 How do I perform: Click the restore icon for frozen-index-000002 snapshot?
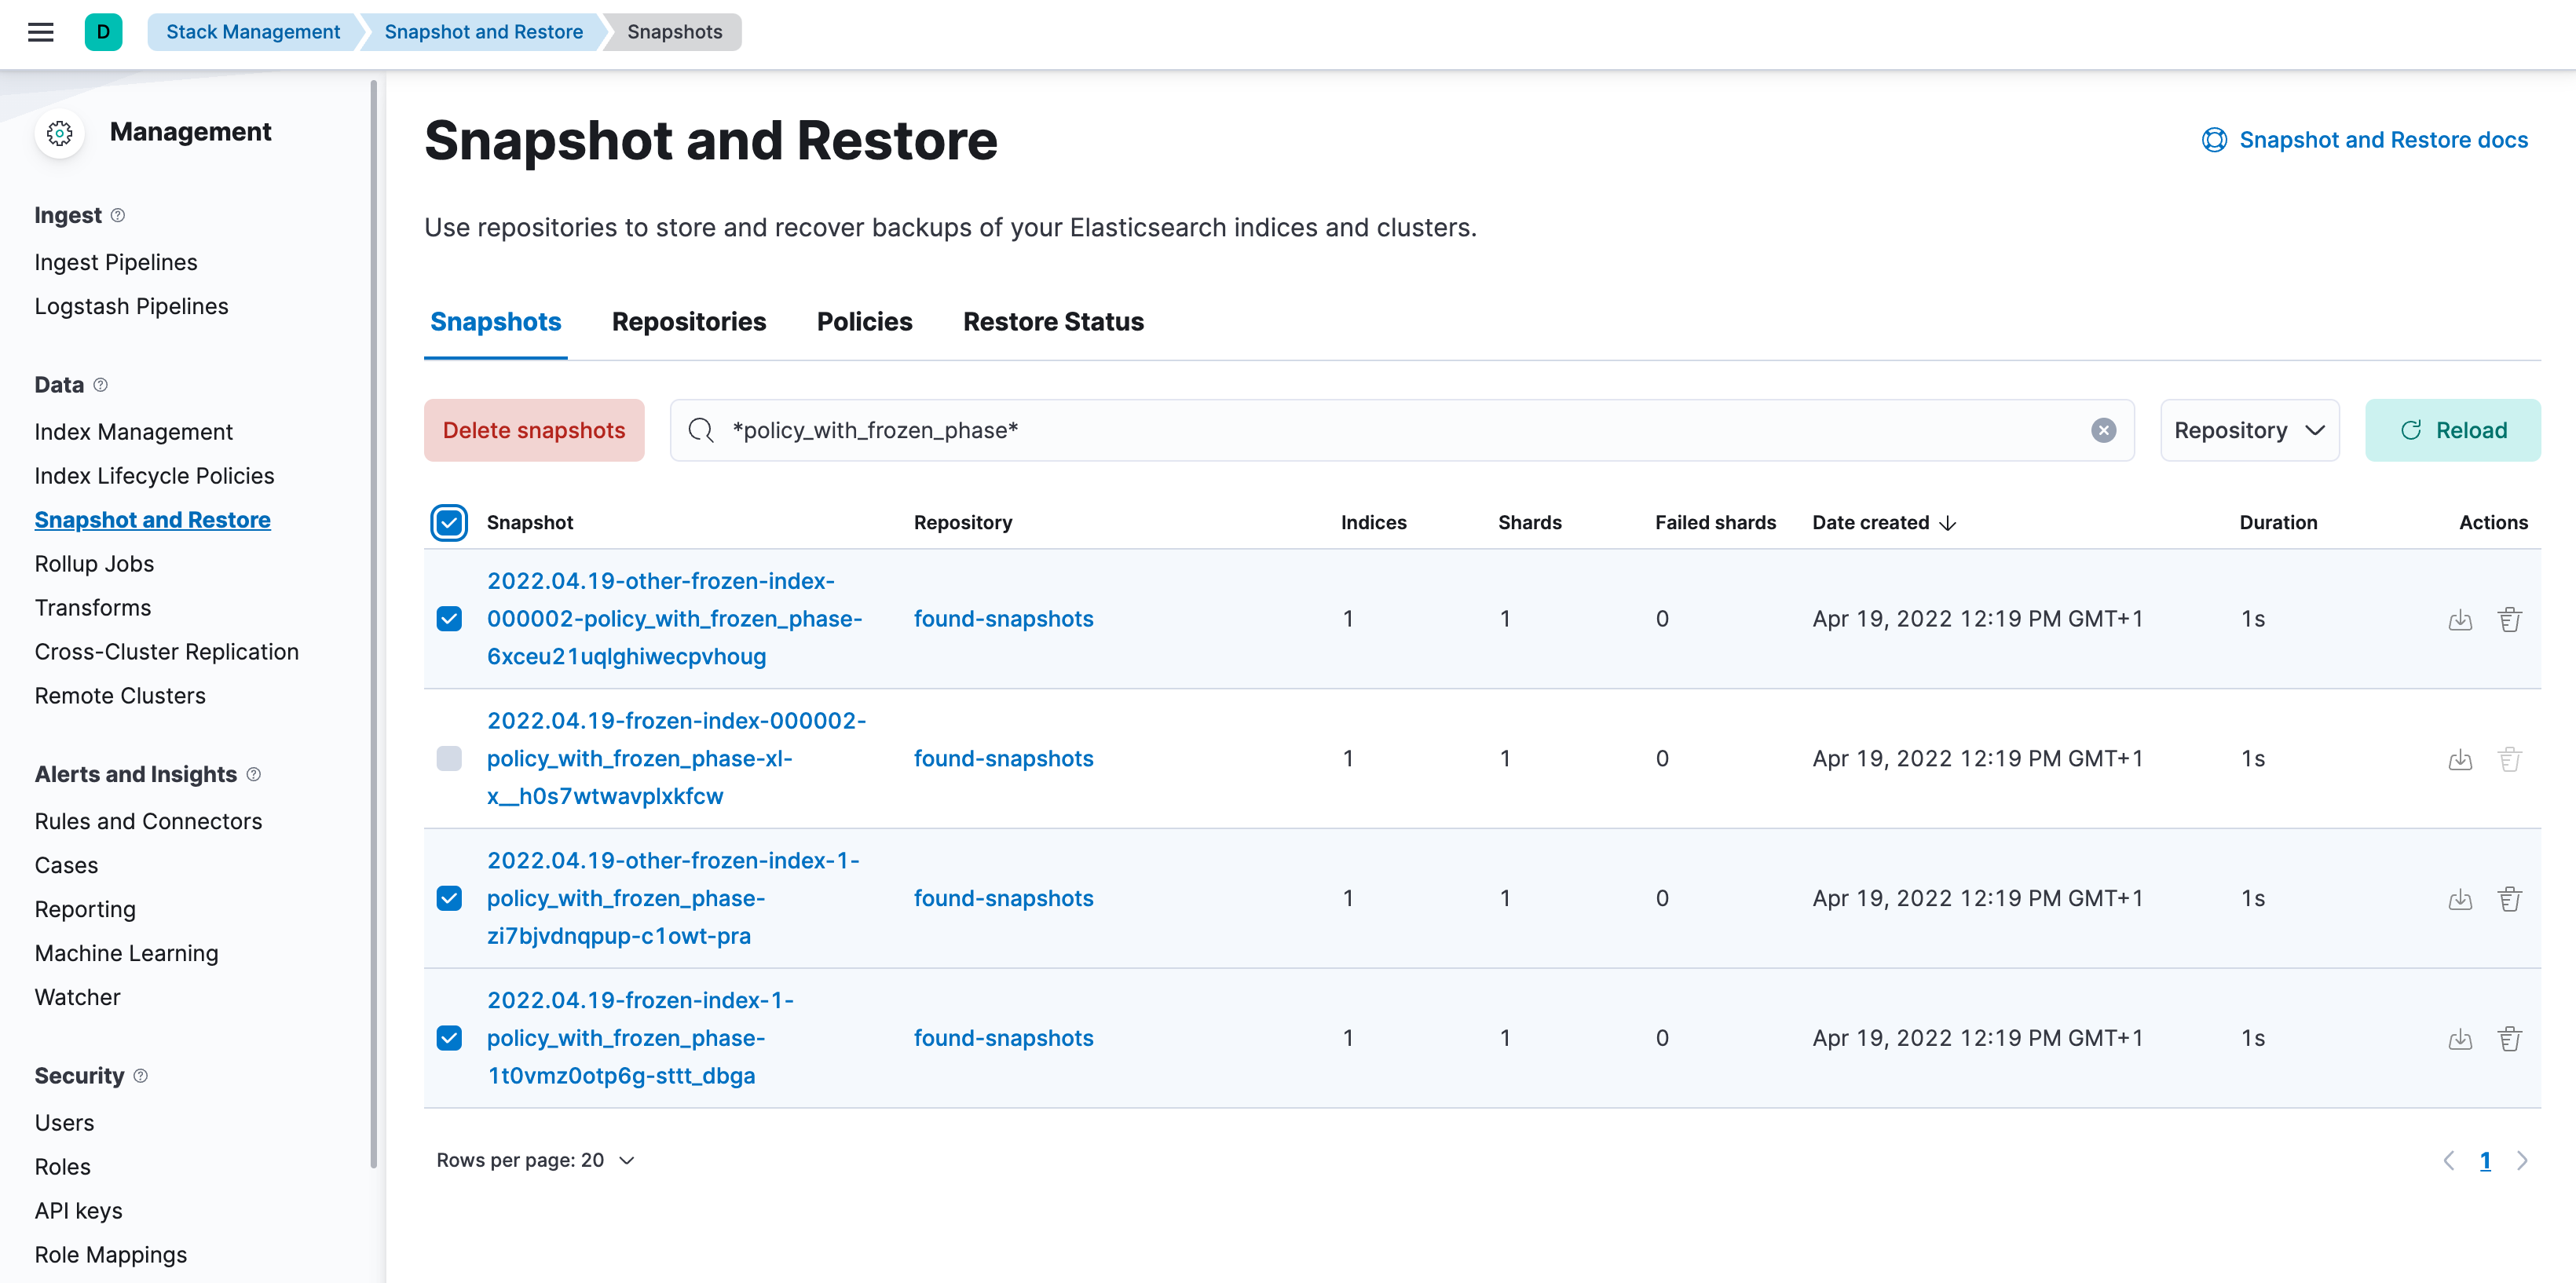[x=2456, y=757]
